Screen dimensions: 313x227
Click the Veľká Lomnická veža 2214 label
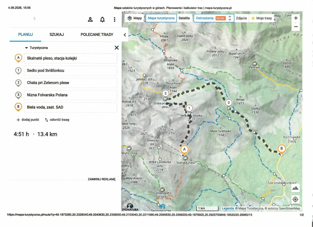point(160,166)
